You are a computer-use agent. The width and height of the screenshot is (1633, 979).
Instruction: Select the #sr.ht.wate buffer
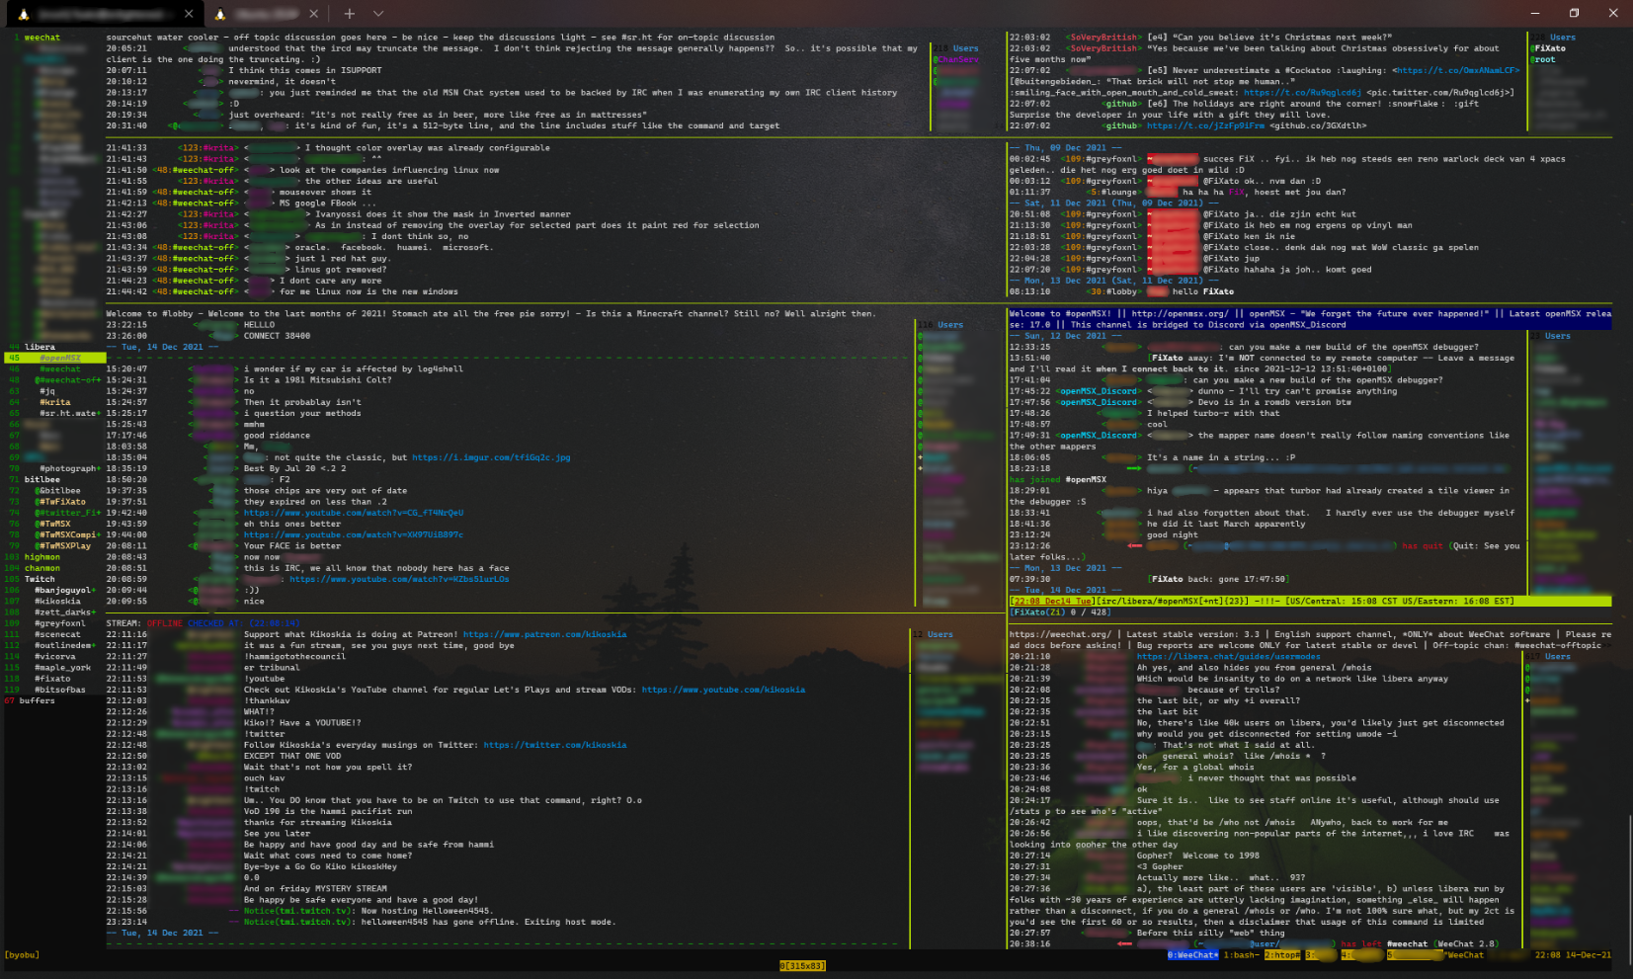(x=69, y=413)
